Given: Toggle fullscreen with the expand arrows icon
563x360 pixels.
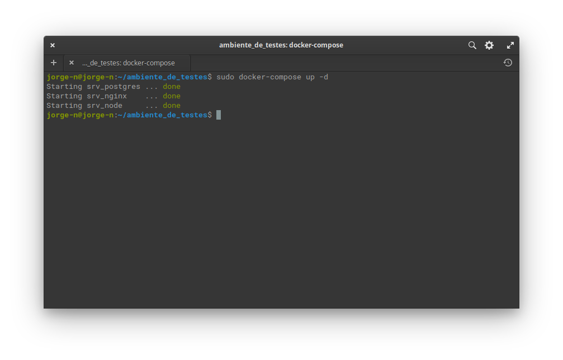Looking at the screenshot, I should (x=510, y=45).
